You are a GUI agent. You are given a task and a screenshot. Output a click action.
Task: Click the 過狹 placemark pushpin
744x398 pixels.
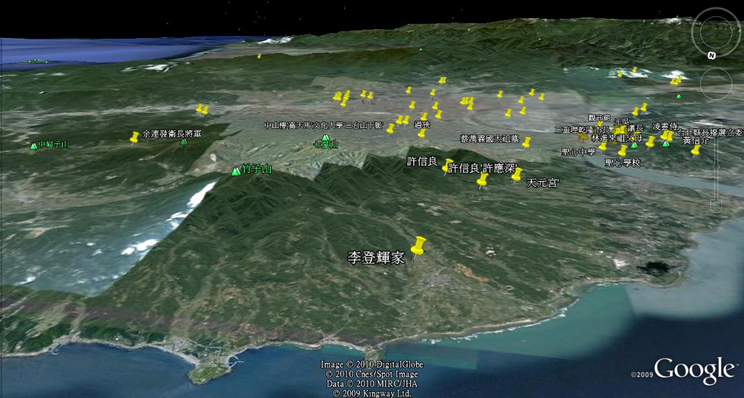point(422,134)
